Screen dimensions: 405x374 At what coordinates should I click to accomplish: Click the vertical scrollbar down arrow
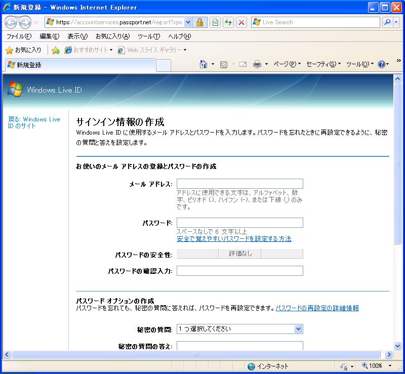tap(398, 346)
